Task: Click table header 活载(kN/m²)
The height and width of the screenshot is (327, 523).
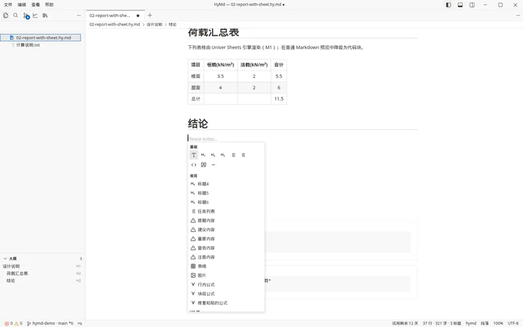Action: tap(254, 65)
